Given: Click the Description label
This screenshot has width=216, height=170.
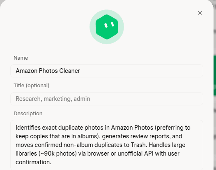Looking at the screenshot, I should 28,114.
